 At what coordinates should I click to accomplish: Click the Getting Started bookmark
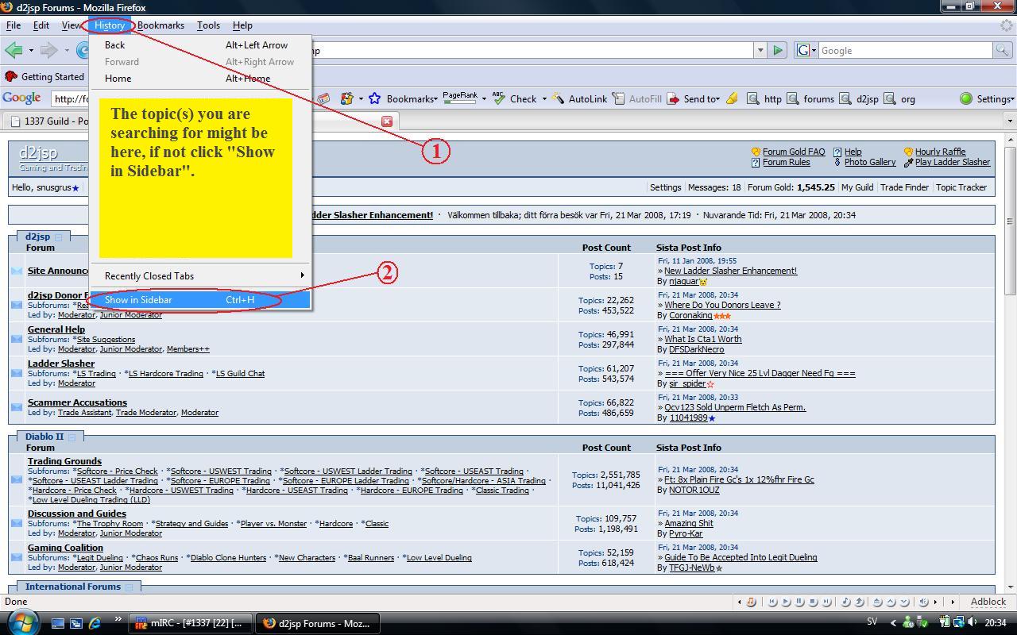point(44,77)
